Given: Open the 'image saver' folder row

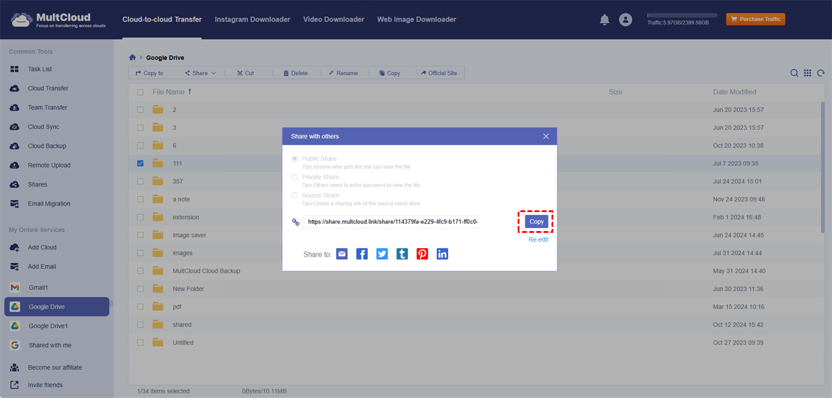Looking at the screenshot, I should (474, 235).
